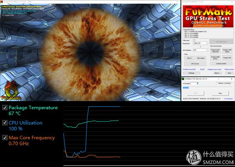Viewport: 235px width, 167px height.
Task: Expand the Anti-aliasing dropdown
Action: [200, 50]
